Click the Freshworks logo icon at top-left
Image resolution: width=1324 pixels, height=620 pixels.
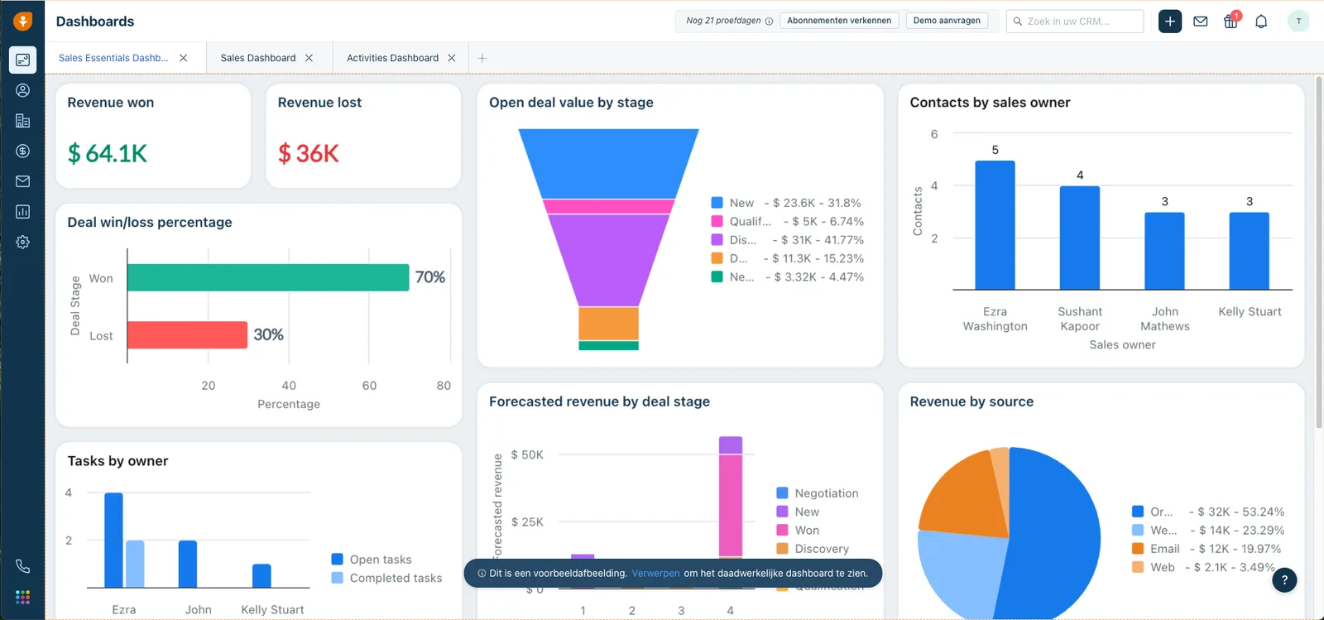point(22,21)
